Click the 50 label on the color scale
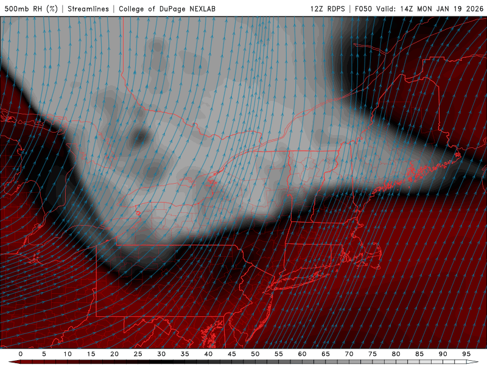This screenshot has width=487, height=365. click(x=255, y=354)
